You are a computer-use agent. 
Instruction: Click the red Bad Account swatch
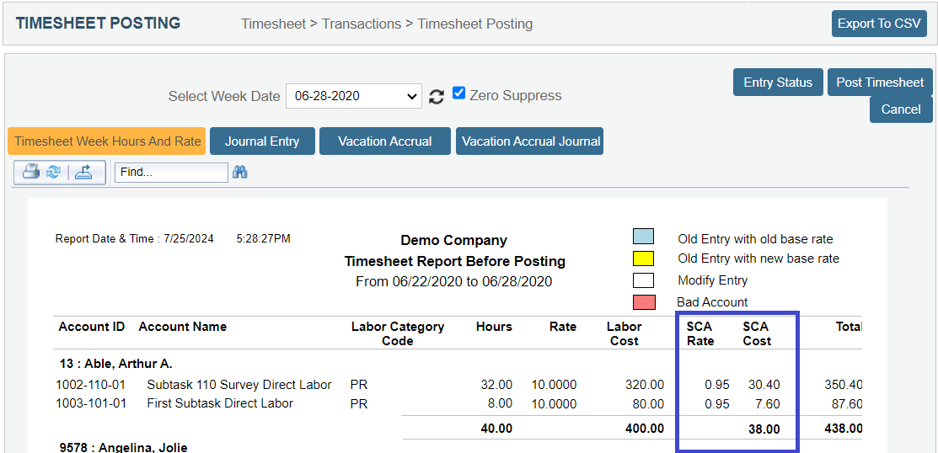[x=644, y=301]
